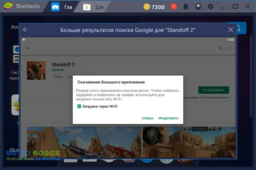Open the right town map screenshot
256x170 pixels.
point(189,142)
